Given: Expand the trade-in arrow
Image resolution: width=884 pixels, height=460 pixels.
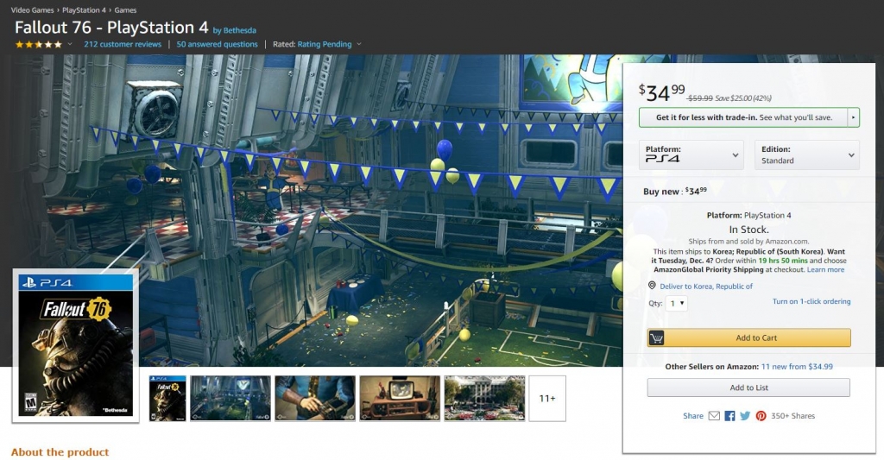Looking at the screenshot, I should [x=853, y=117].
